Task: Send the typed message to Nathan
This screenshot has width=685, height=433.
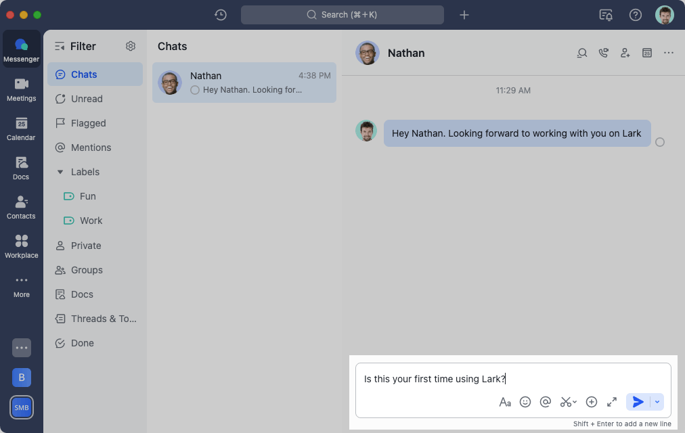Action: 637,402
